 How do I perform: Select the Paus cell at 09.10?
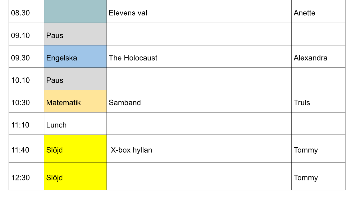[x=75, y=35]
